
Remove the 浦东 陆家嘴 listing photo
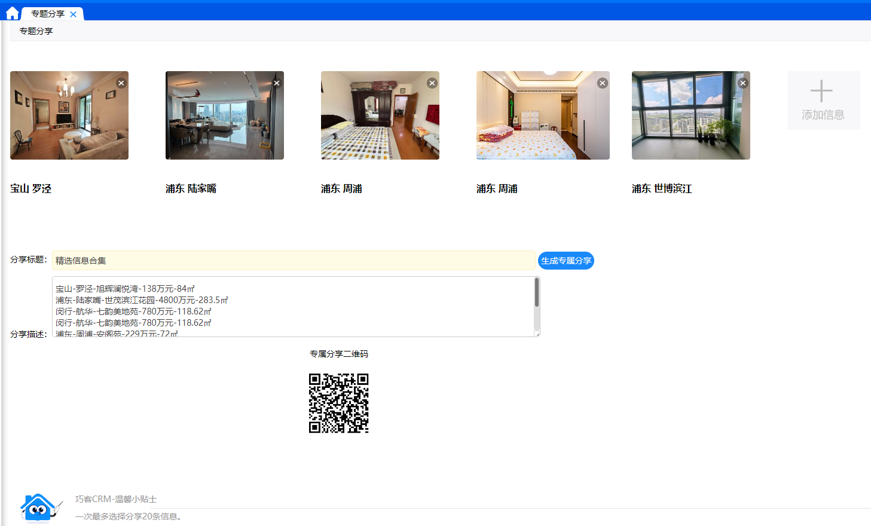point(277,83)
